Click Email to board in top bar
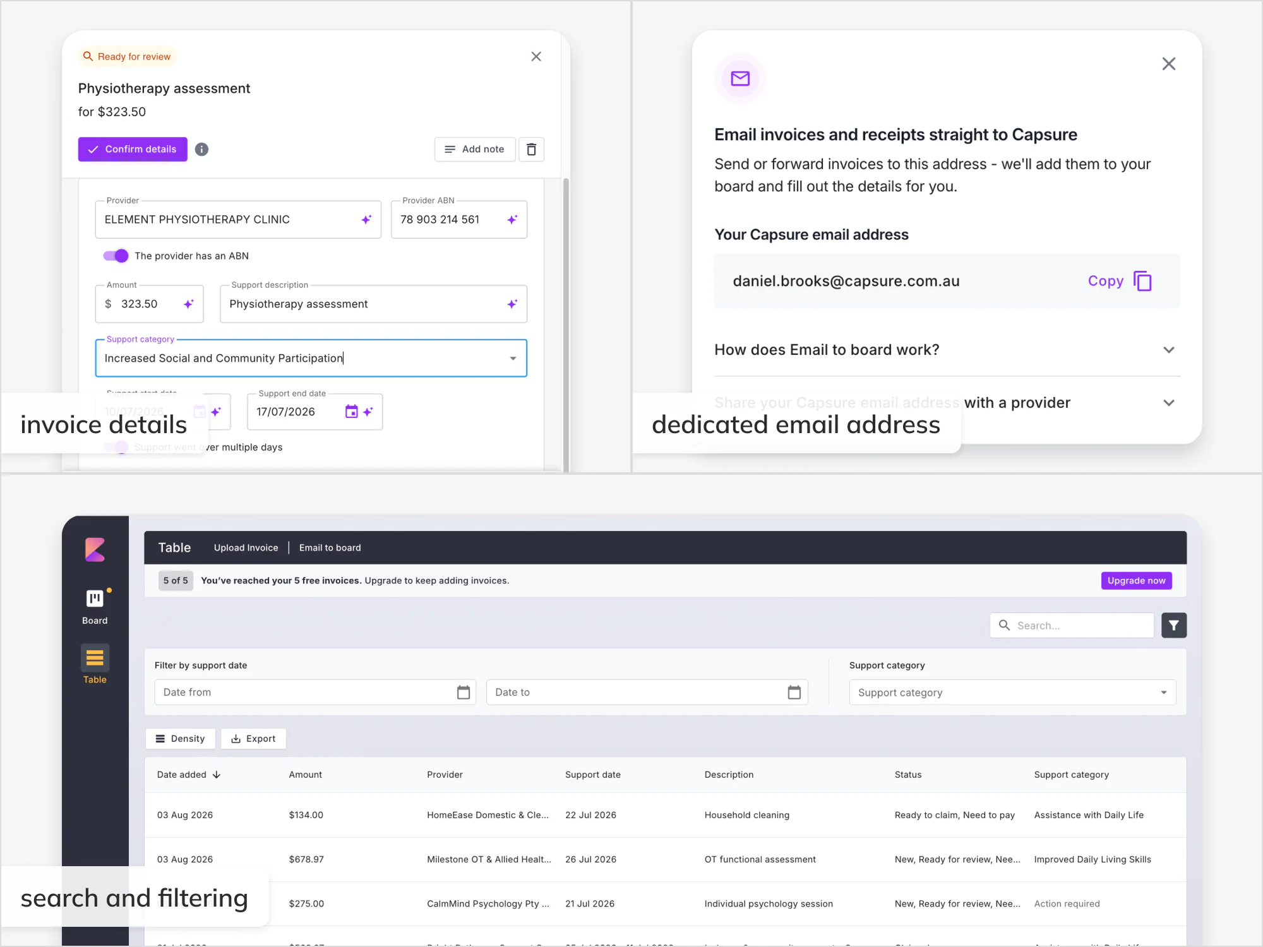This screenshot has width=1263, height=947. click(330, 548)
